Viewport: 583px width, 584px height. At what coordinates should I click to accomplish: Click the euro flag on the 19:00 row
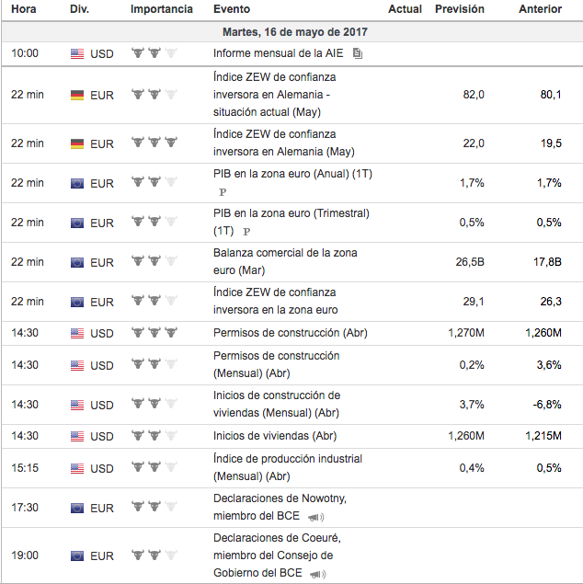pyautogui.click(x=77, y=555)
